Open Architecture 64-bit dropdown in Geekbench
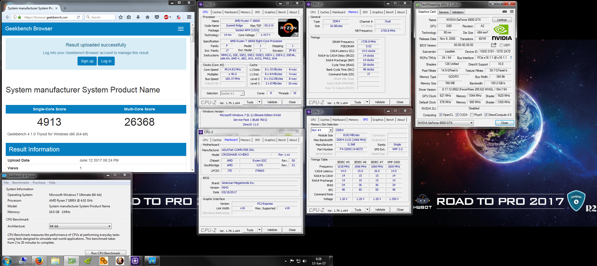Viewport: 597px width, 266px height. (80, 226)
